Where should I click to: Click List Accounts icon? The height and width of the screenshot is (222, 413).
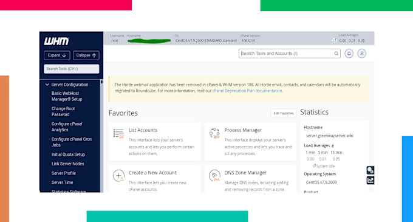118,133
